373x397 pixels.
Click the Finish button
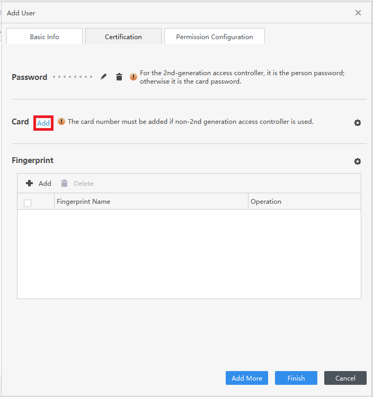(296, 378)
